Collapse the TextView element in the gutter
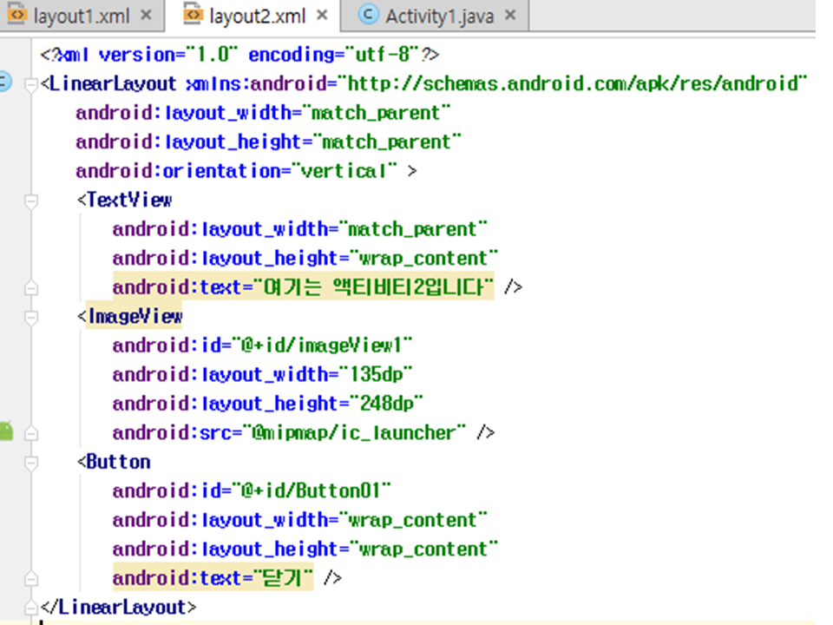Screen dimensions: 833x625 coord(32,201)
